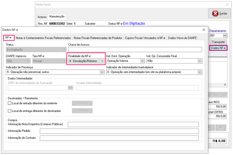Click the Transporte button
The width and height of the screenshot is (233, 155).
(218, 42)
